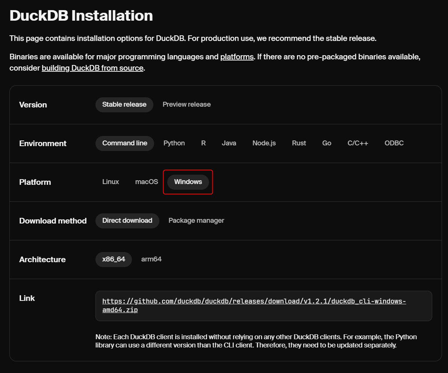Screen dimensions: 448x373
Task: Click the sentence recommending the stable release
Action: pyautogui.click(x=282, y=38)
